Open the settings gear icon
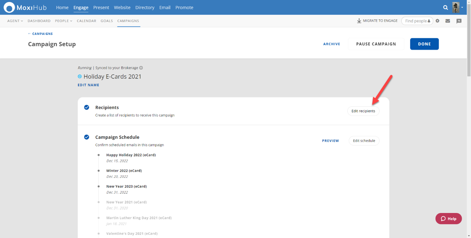This screenshot has height=238, width=471. (437, 21)
